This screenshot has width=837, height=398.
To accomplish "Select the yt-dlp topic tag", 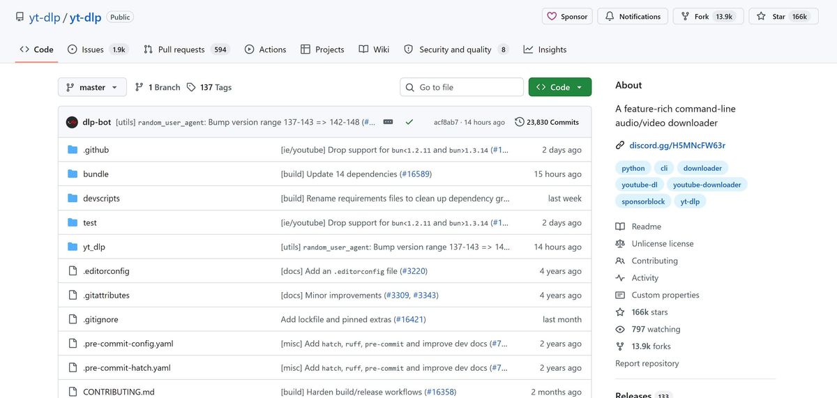I will point(690,201).
